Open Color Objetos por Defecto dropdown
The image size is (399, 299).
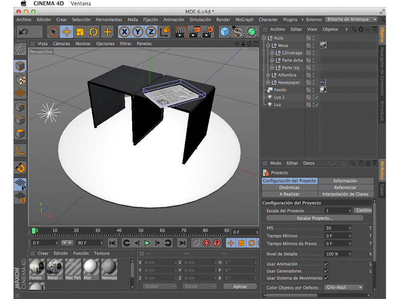click(x=344, y=288)
